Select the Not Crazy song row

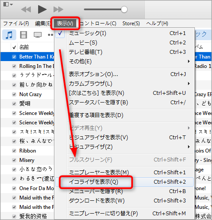(x=27, y=94)
